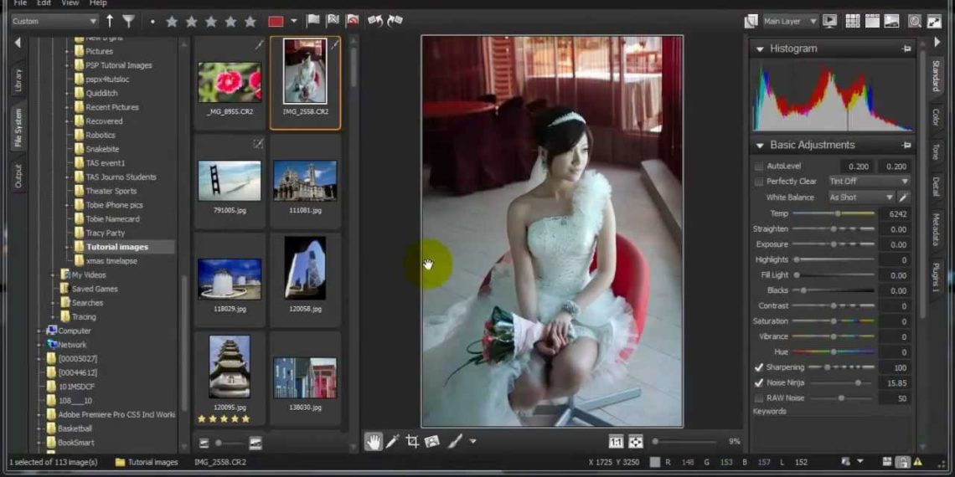Select the white balance eyedropper tool
955x477 pixels.
coord(904,197)
